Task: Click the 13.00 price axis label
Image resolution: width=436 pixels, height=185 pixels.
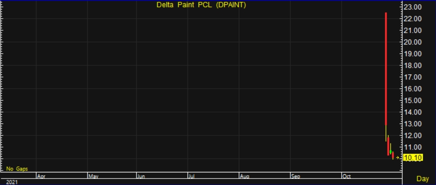Action: tap(412, 124)
